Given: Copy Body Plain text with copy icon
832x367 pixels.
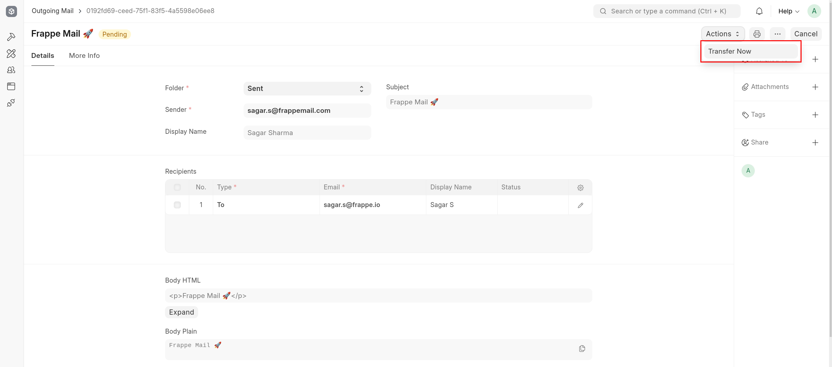Looking at the screenshot, I should [x=582, y=349].
